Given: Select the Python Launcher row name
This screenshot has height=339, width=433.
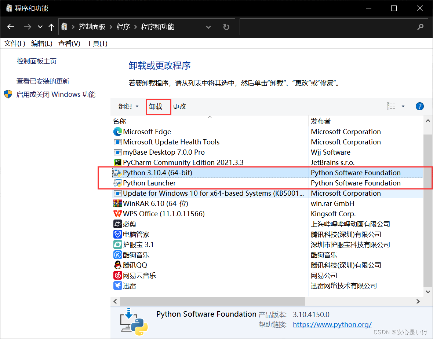Looking at the screenshot, I should pos(149,183).
